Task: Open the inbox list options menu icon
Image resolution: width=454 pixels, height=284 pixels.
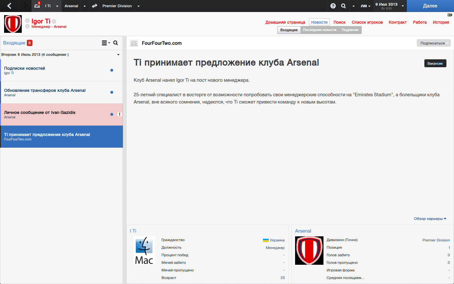Action: click(105, 43)
